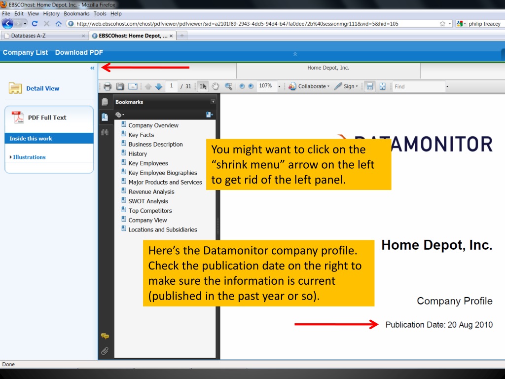Open Find options dropdown arrow
This screenshot has width=505, height=379.
click(x=447, y=86)
